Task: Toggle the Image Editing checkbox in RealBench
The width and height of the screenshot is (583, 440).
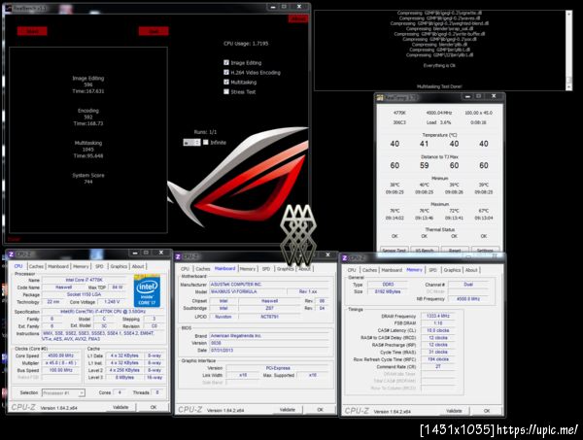Action: pos(226,62)
